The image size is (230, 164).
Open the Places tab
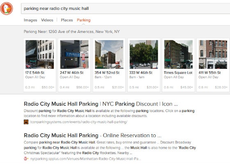67,20
